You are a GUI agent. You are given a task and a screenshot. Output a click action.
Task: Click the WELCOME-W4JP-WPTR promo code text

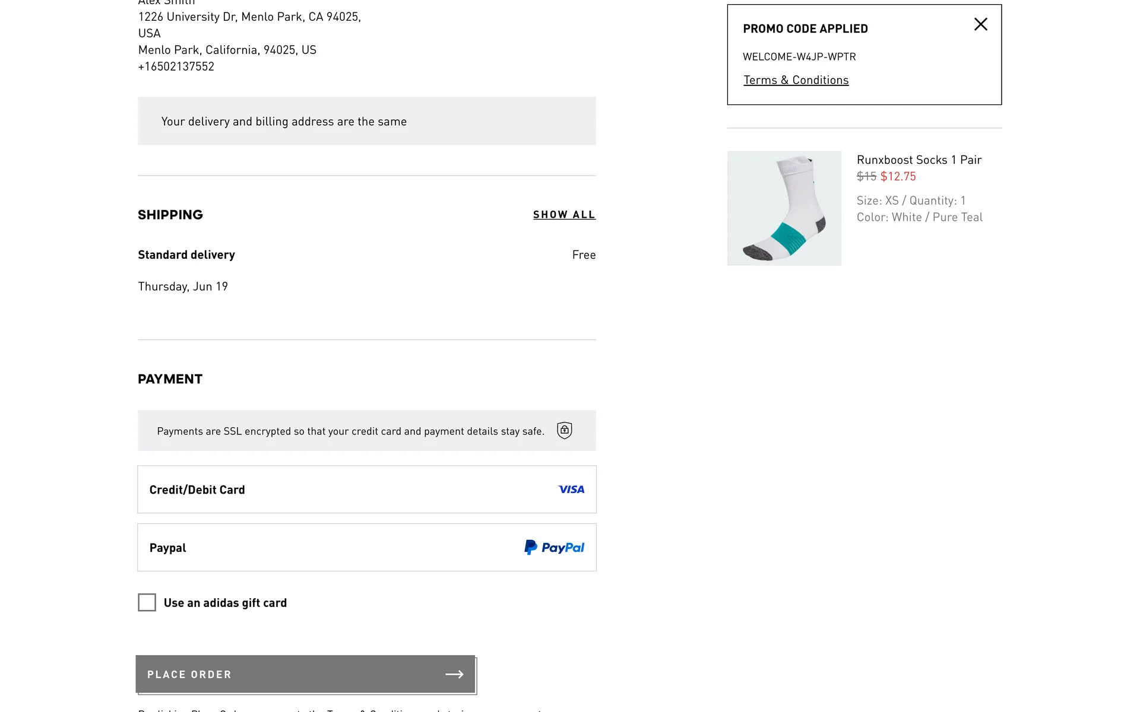[x=799, y=57]
